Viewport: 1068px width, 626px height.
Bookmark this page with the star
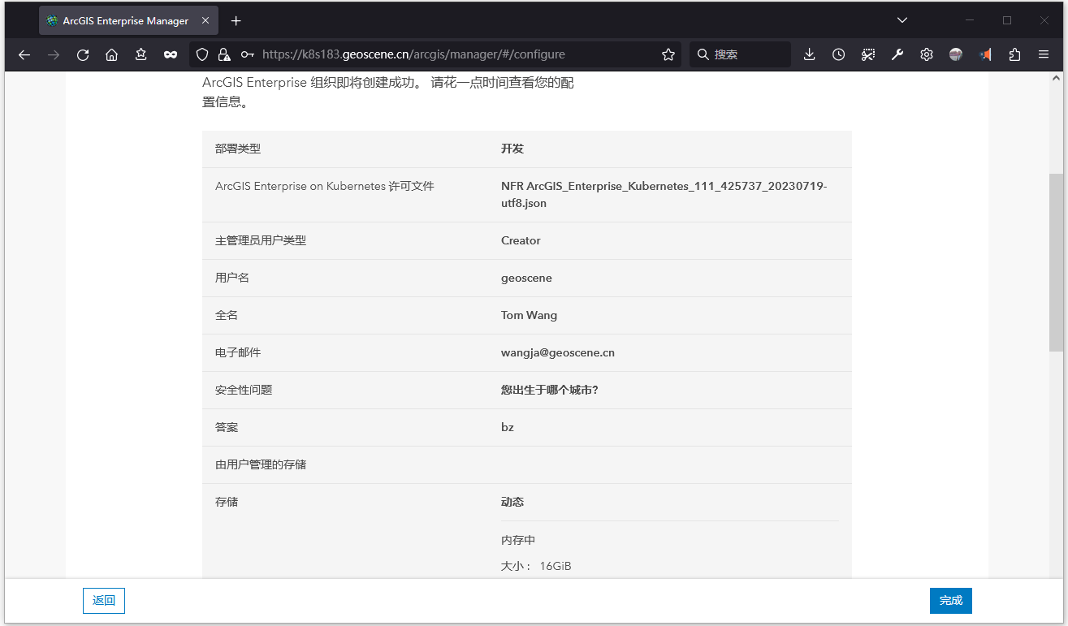[668, 54]
